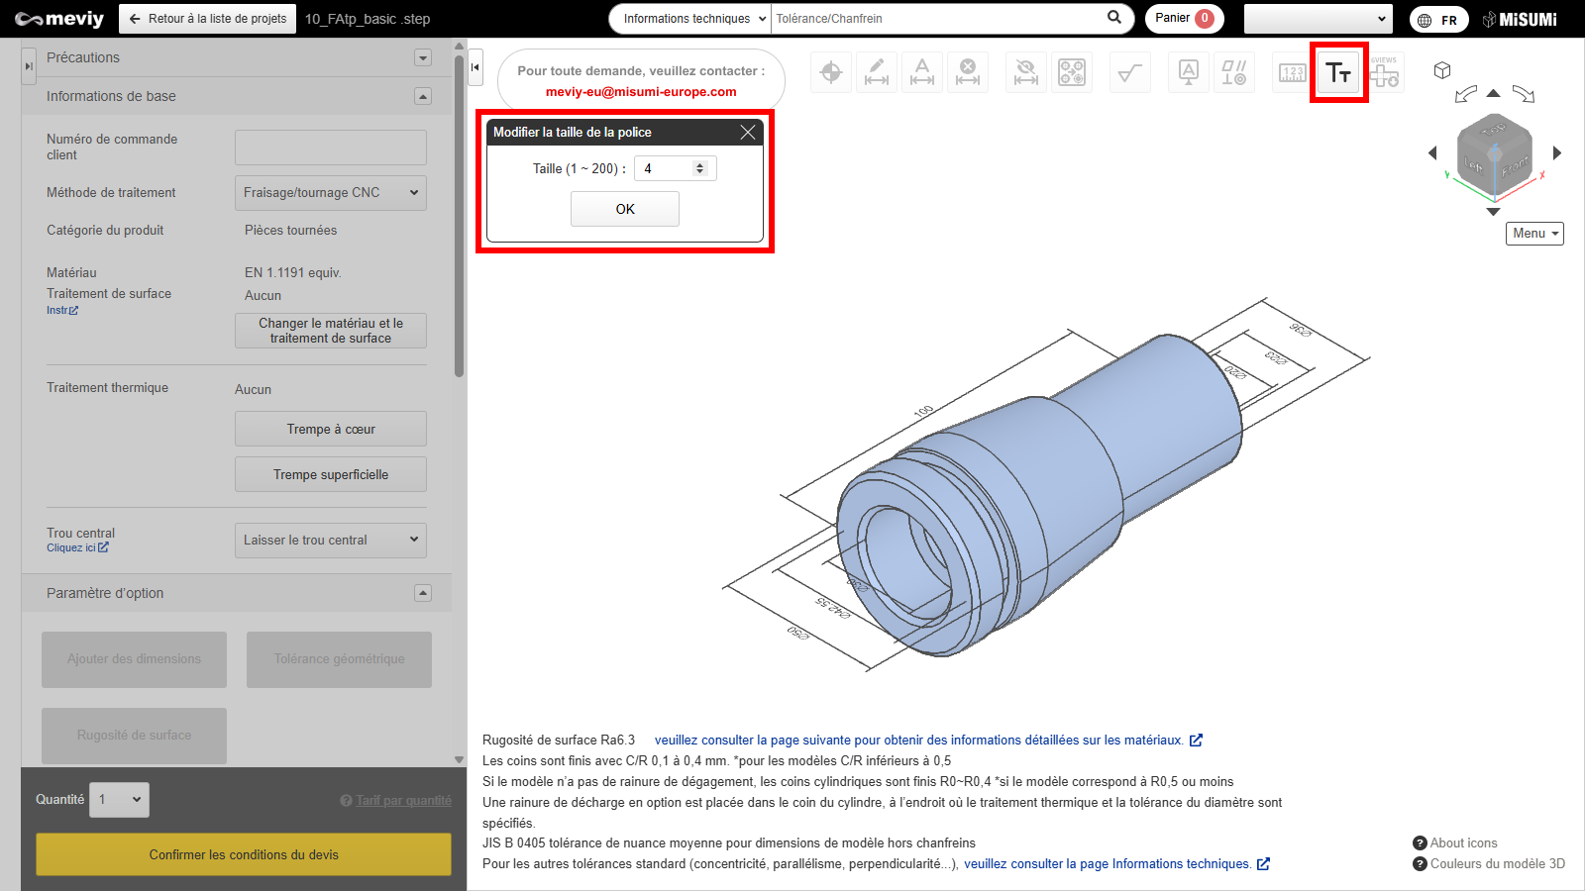
Task: Open the Quantité dropdown
Action: click(x=120, y=800)
